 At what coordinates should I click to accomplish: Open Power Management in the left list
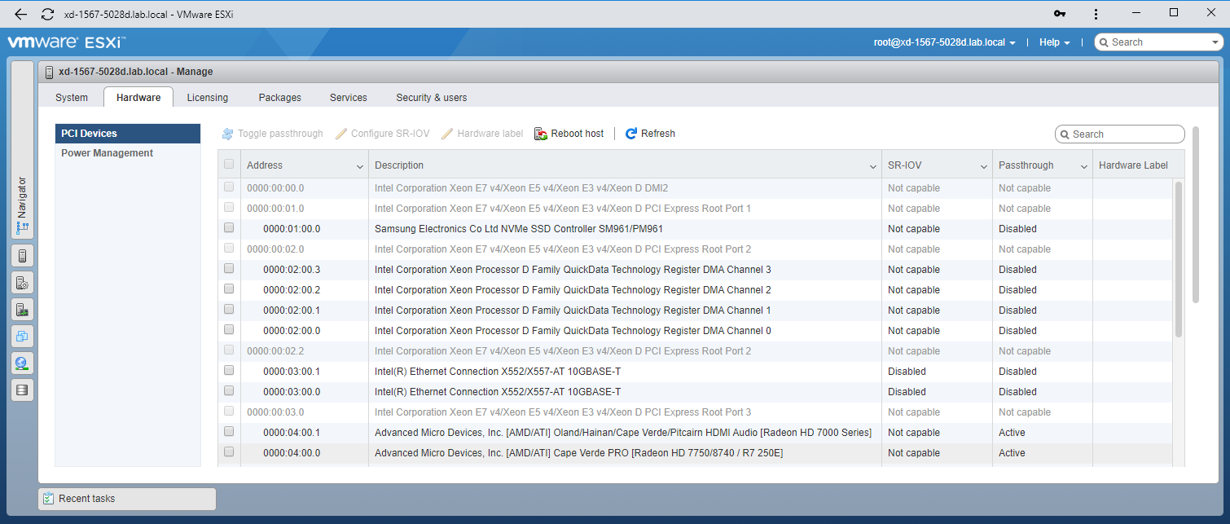pyautogui.click(x=128, y=153)
